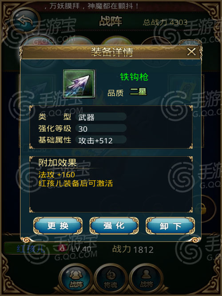Image resolution: width=222 pixels, height=296 pixels.
Task: Switch to the 战将 bottom tab
Action: tap(146, 279)
